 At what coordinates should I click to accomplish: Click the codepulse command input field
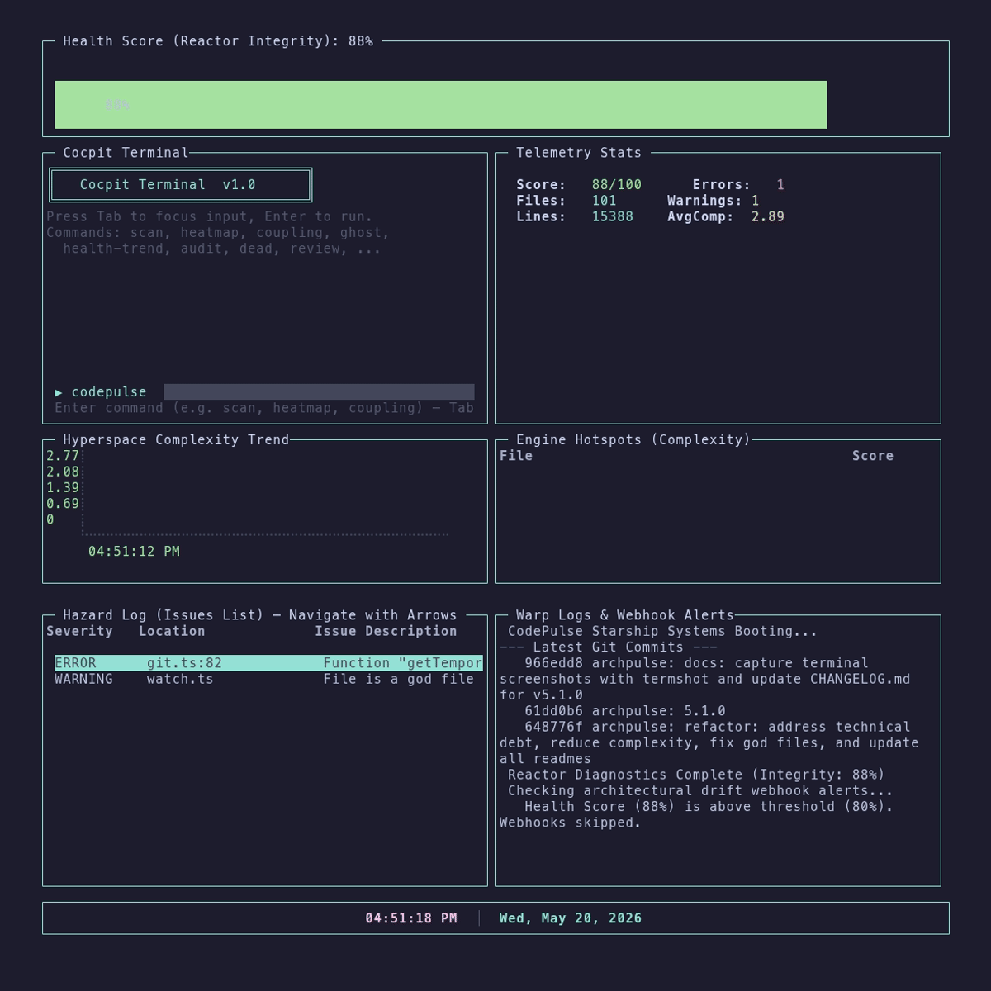[319, 392]
